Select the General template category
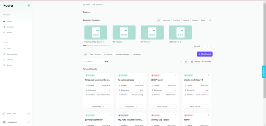 (x=186, y=20)
